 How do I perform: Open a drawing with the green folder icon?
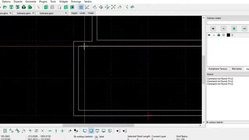(x=5, y=7)
